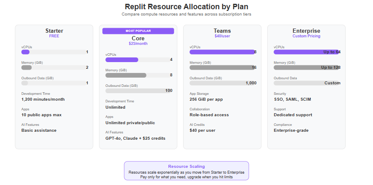Click the SSO, SAML, SCIM security text
The image size is (373, 185).
click(x=292, y=99)
